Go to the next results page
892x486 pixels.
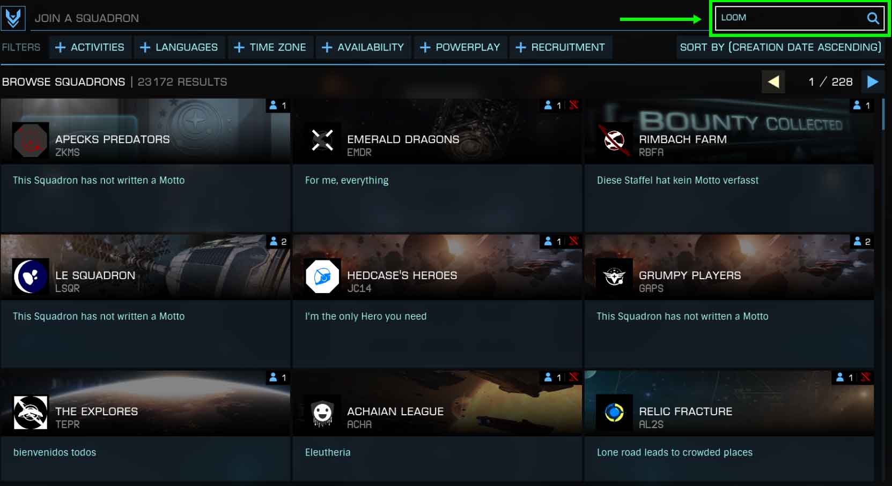tap(873, 82)
